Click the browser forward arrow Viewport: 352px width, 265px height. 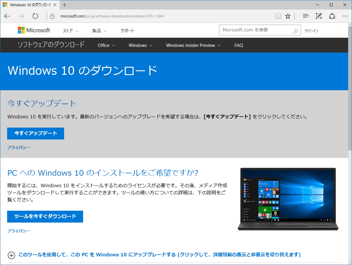coord(21,16)
